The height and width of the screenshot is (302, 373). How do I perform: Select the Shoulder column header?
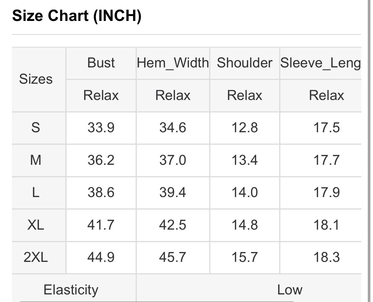[245, 63]
